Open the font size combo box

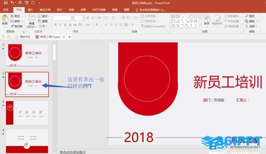tap(79, 18)
